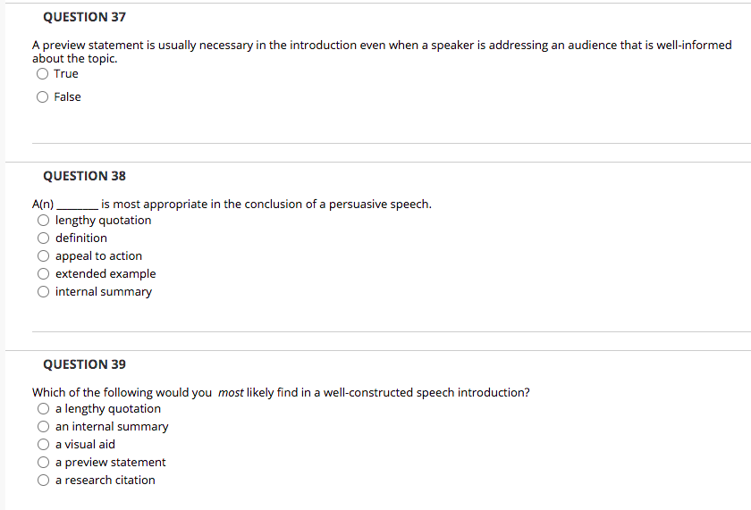
Task: Pick 'a visual aid' option
Action: [x=42, y=445]
